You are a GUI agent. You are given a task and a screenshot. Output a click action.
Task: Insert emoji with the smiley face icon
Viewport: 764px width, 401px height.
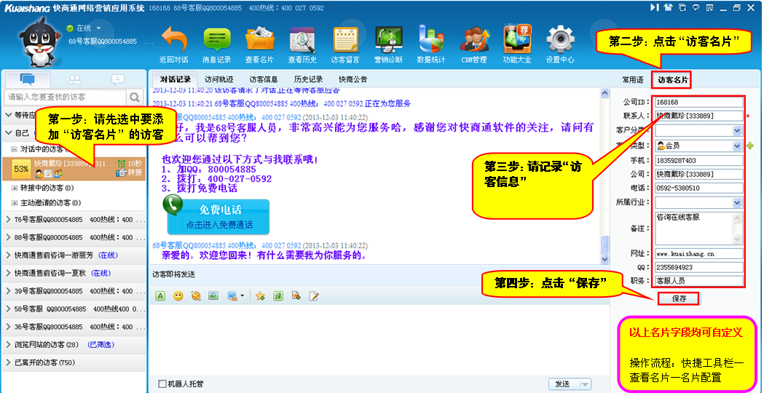point(178,296)
